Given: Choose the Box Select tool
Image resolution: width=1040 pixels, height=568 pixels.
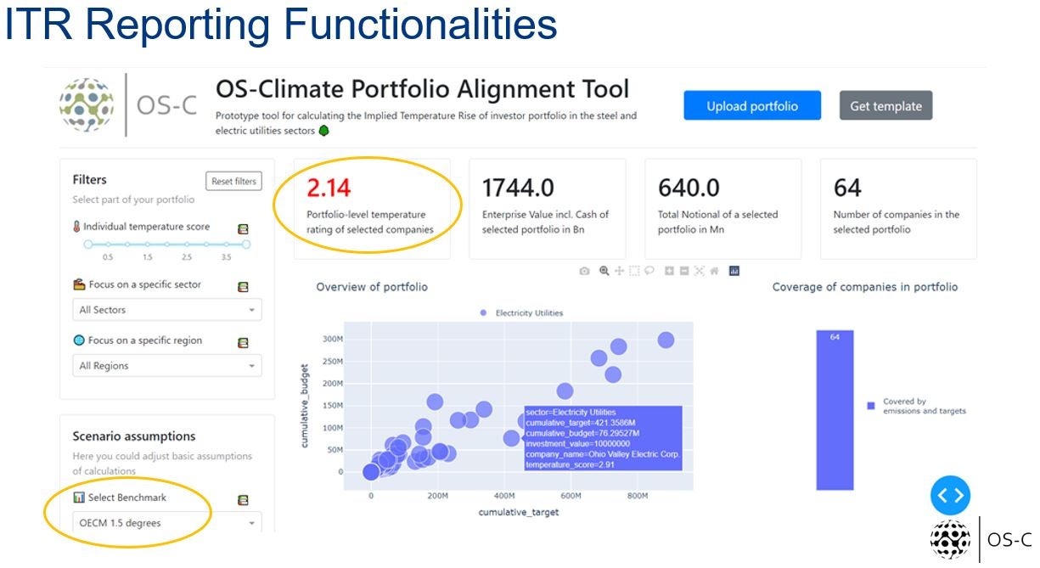Looking at the screenshot, I should point(634,271).
